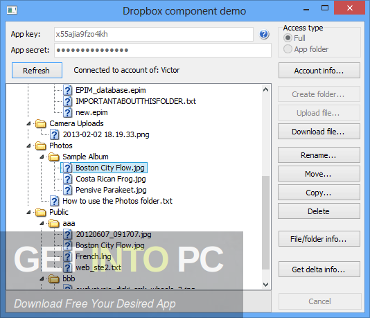Select Boston City Flow.jpg in Sample Album
The image size is (370, 318).
[110, 168]
